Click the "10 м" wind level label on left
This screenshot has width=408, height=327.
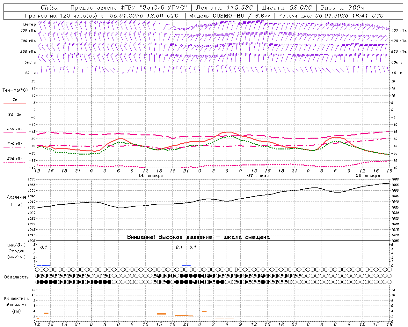tap(30, 73)
